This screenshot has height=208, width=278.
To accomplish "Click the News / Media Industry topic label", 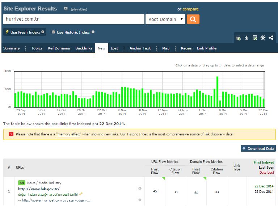I will pyautogui.click(x=44, y=183).
